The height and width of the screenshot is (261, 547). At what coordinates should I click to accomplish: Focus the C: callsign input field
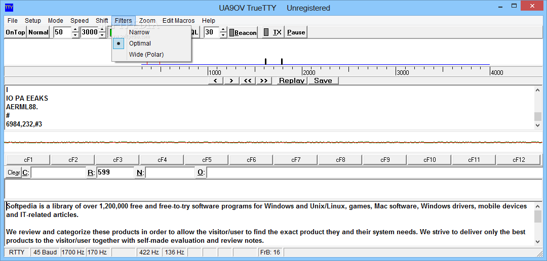pyautogui.click(x=58, y=172)
